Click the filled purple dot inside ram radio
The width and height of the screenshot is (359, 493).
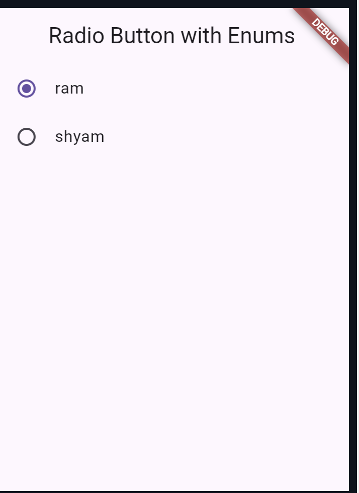pyautogui.click(x=27, y=89)
